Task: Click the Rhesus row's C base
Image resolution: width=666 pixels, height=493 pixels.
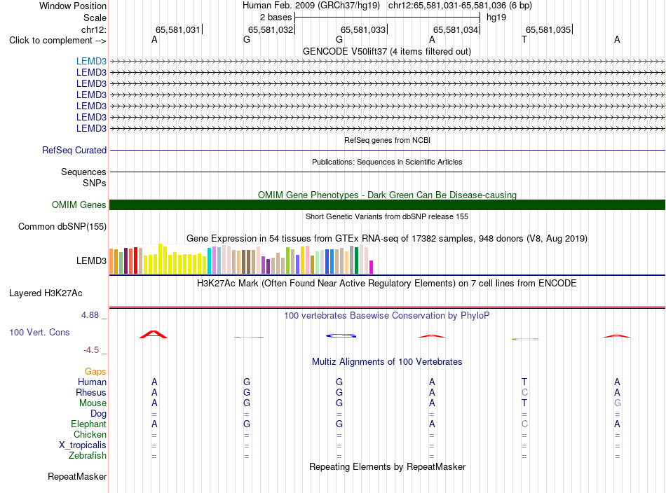Action: click(524, 392)
